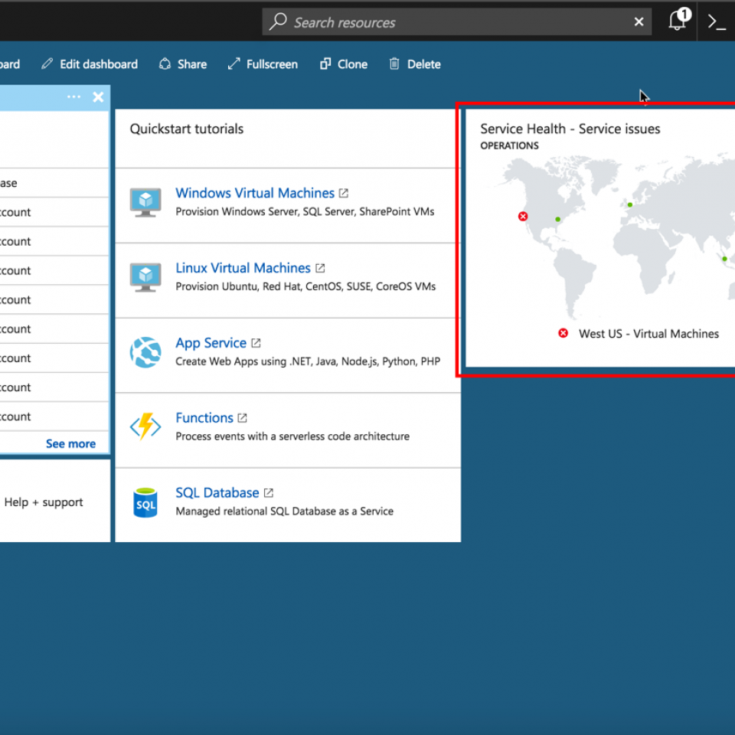
Task: Click the SQL Database cylinder icon
Action: 145,502
